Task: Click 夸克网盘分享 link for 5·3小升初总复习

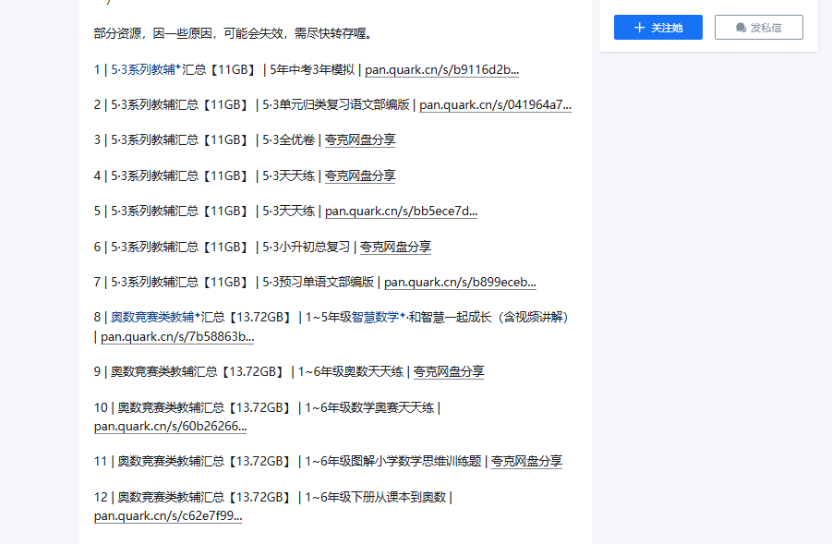Action: [394, 246]
